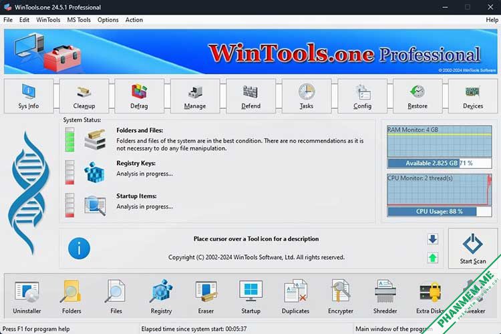The width and height of the screenshot is (501, 334).
Task: Click the CPU Usage progress bar
Action: (440, 212)
